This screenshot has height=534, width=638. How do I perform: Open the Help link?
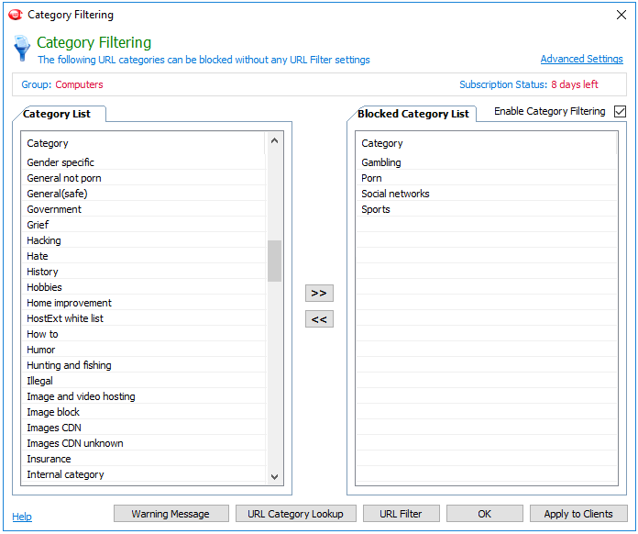22,517
